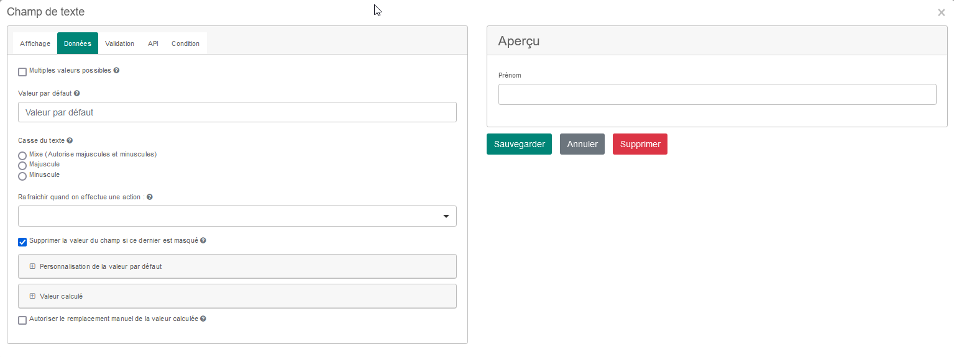Click plus icon of Personnalisation de la valeur par défaut
The height and width of the screenshot is (357, 954).
(32, 266)
